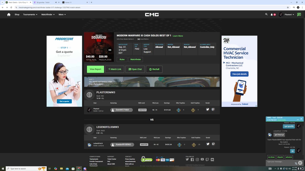Viewport: 305px width, 171px height.
Task: Click the no-show chat button
Action: [x=271, y=157]
